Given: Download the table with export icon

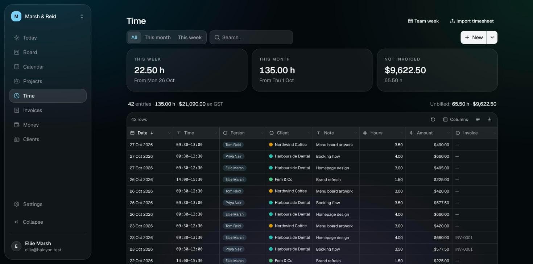Looking at the screenshot, I should [x=489, y=119].
